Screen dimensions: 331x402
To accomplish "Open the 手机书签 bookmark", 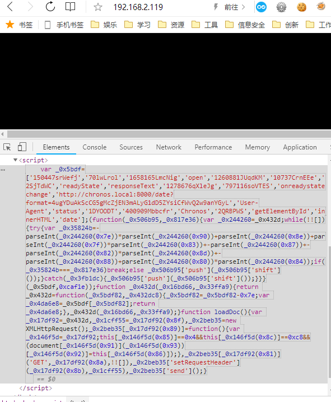I will tap(64, 25).
